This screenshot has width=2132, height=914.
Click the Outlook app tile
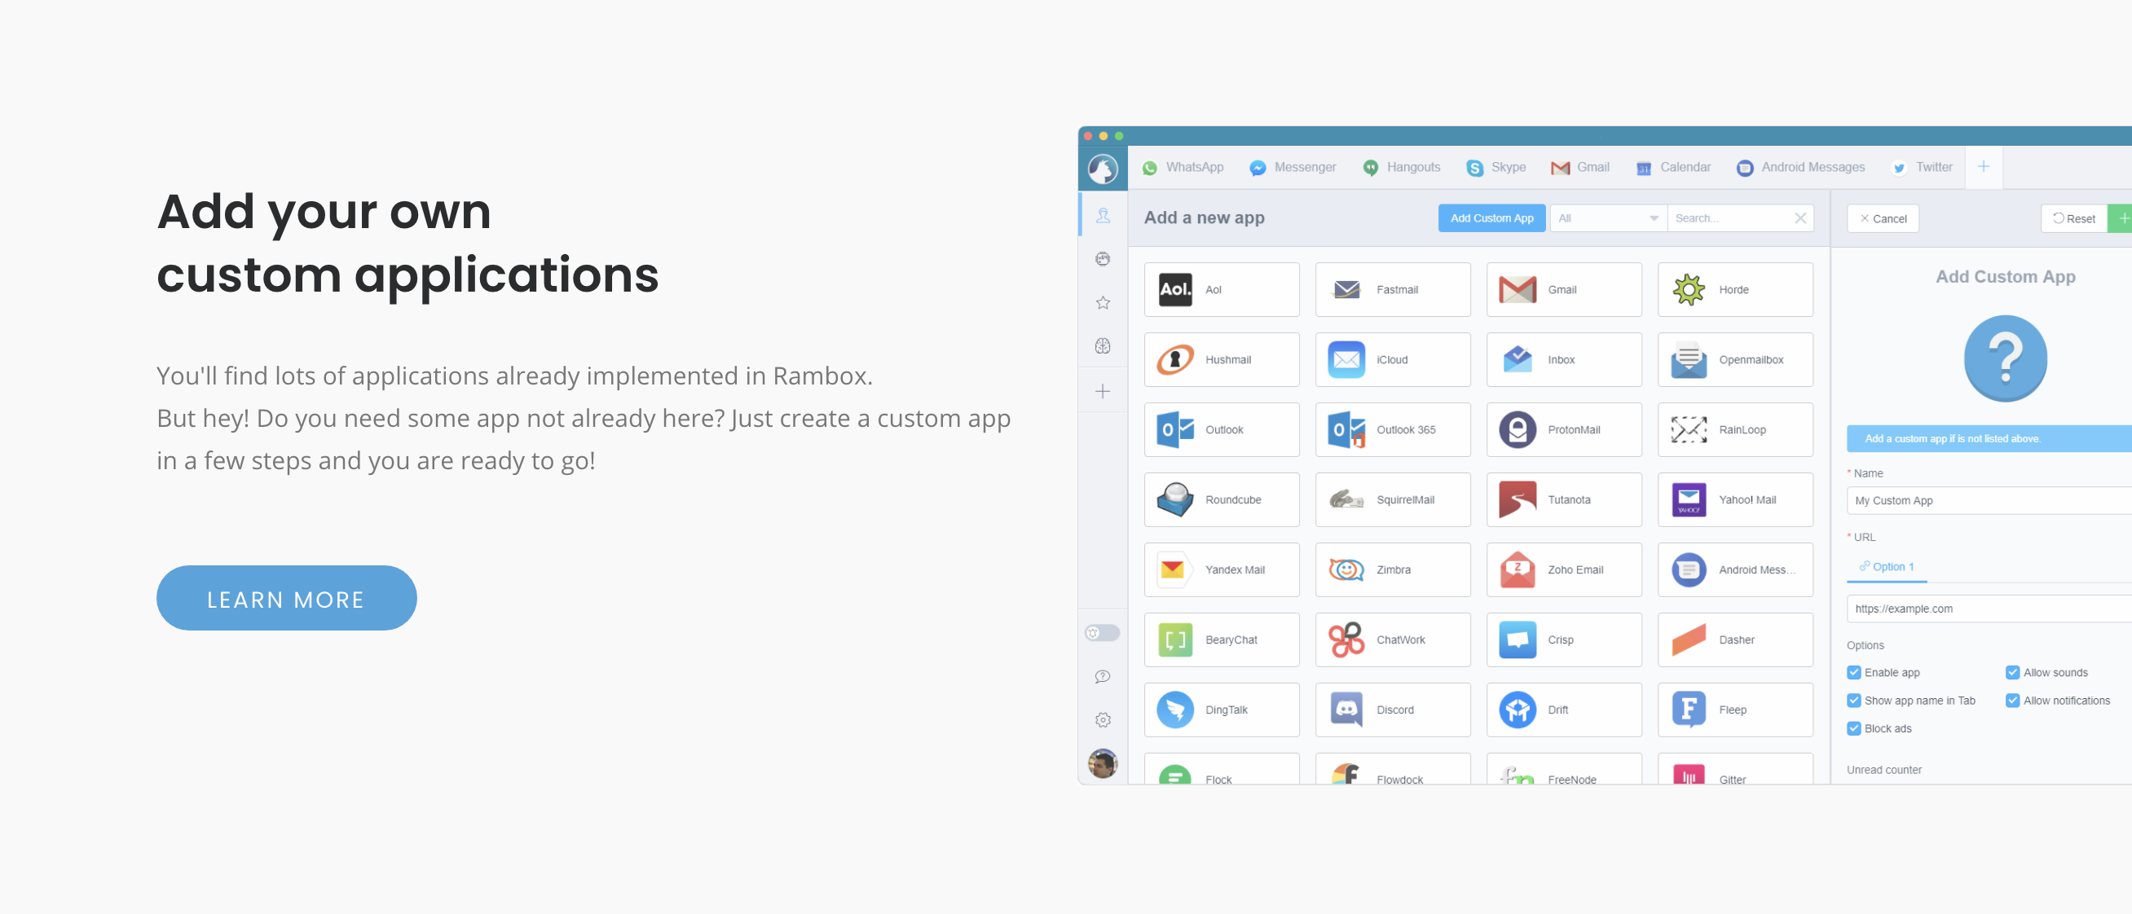tap(1222, 430)
